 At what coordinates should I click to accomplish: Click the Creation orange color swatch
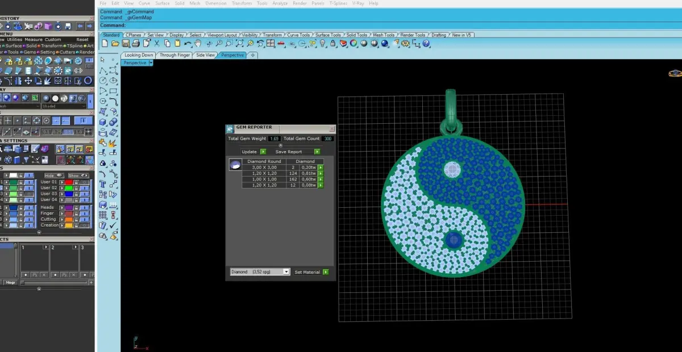tap(69, 225)
